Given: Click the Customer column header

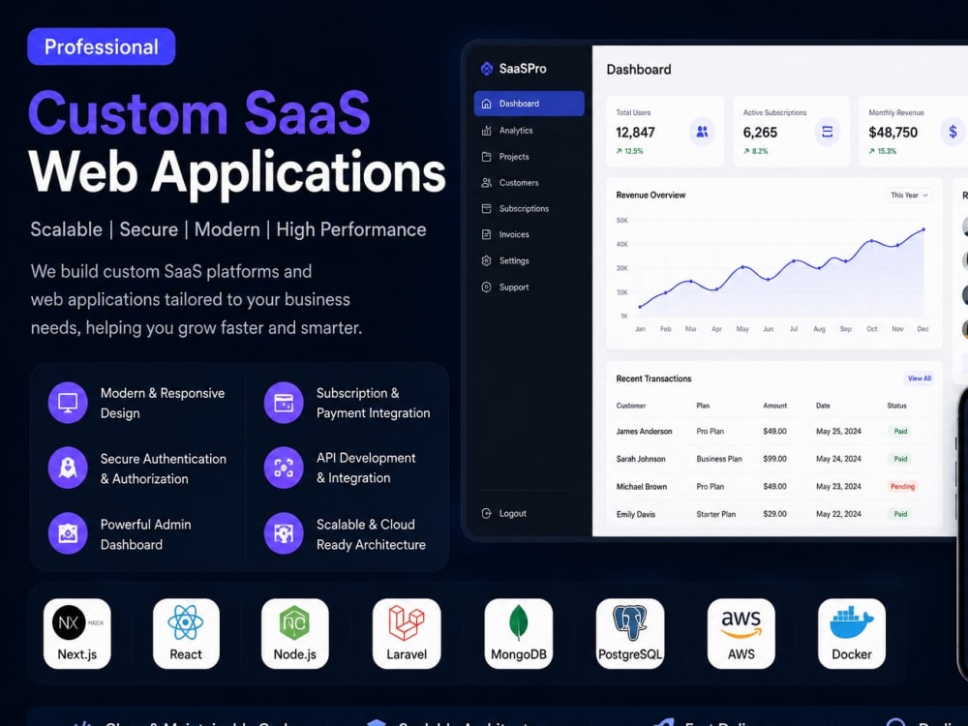Looking at the screenshot, I should 631,406.
